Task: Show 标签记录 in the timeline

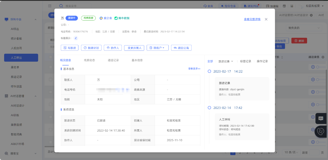Action: [x=245, y=61]
